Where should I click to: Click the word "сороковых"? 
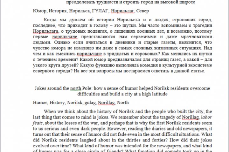[x=147, y=54]
